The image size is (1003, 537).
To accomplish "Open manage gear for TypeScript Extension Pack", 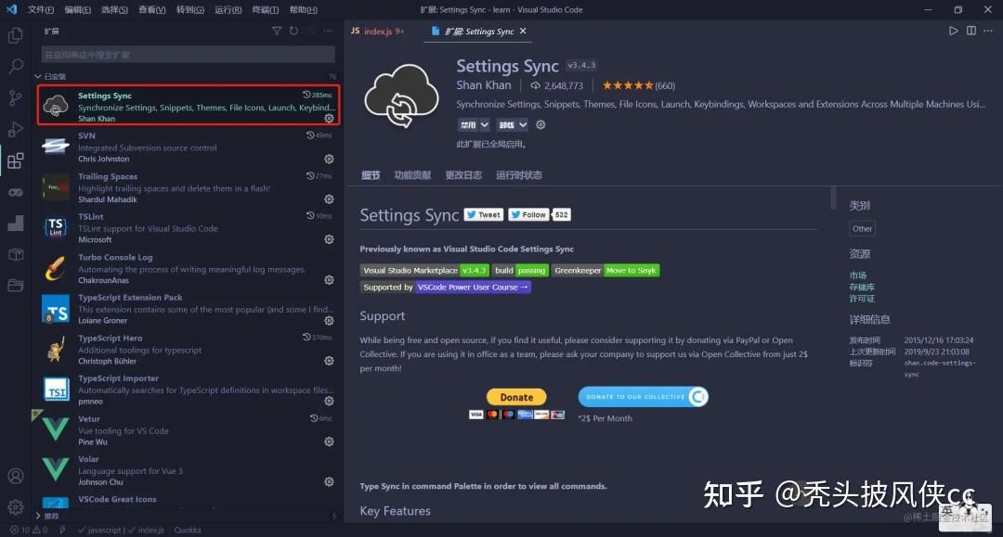I will coord(329,321).
